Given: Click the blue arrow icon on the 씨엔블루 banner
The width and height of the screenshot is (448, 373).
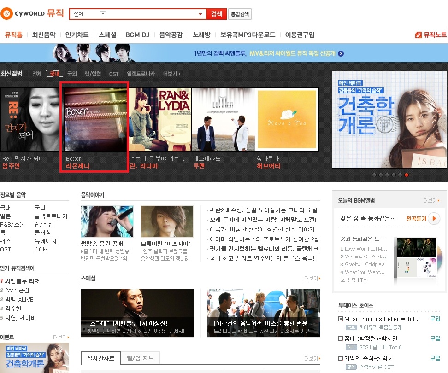Looking at the screenshot, I should click(341, 54).
